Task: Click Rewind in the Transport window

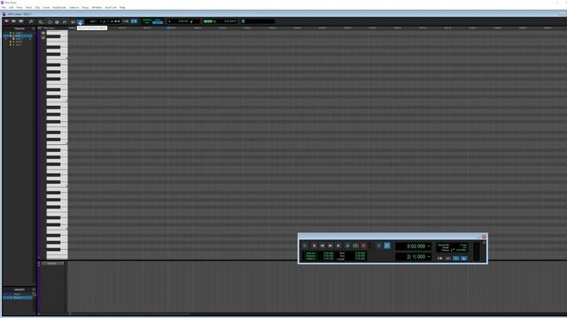Action: click(x=322, y=246)
